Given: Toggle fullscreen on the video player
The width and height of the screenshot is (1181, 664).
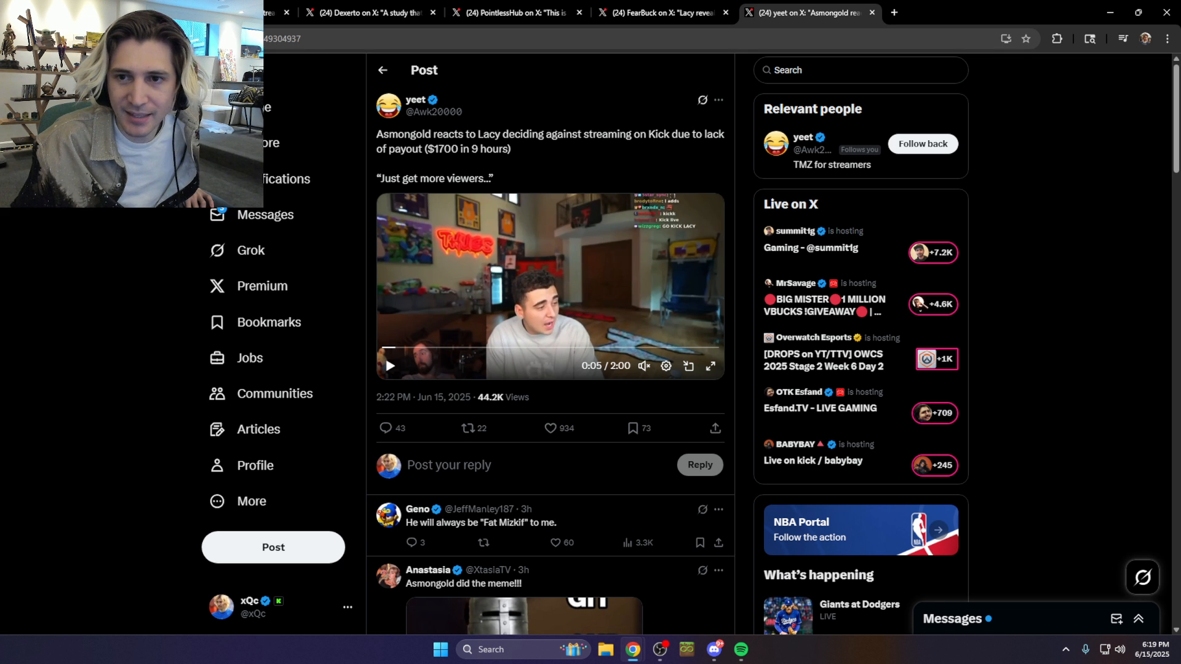Looking at the screenshot, I should [x=712, y=365].
